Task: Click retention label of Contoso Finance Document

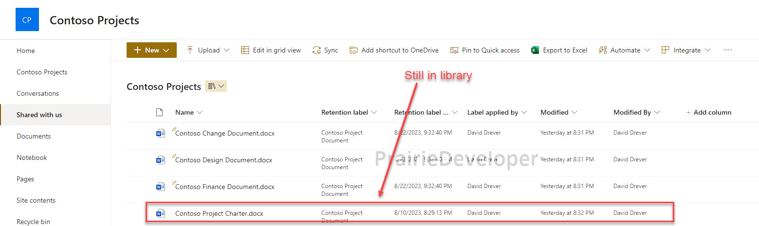Action: click(342, 190)
